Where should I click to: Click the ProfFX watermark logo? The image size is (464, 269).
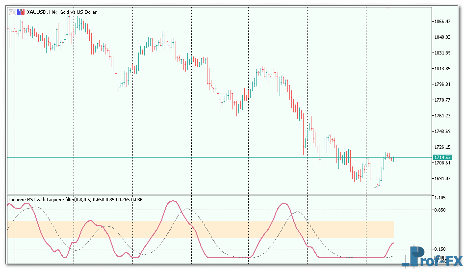(x=432, y=256)
